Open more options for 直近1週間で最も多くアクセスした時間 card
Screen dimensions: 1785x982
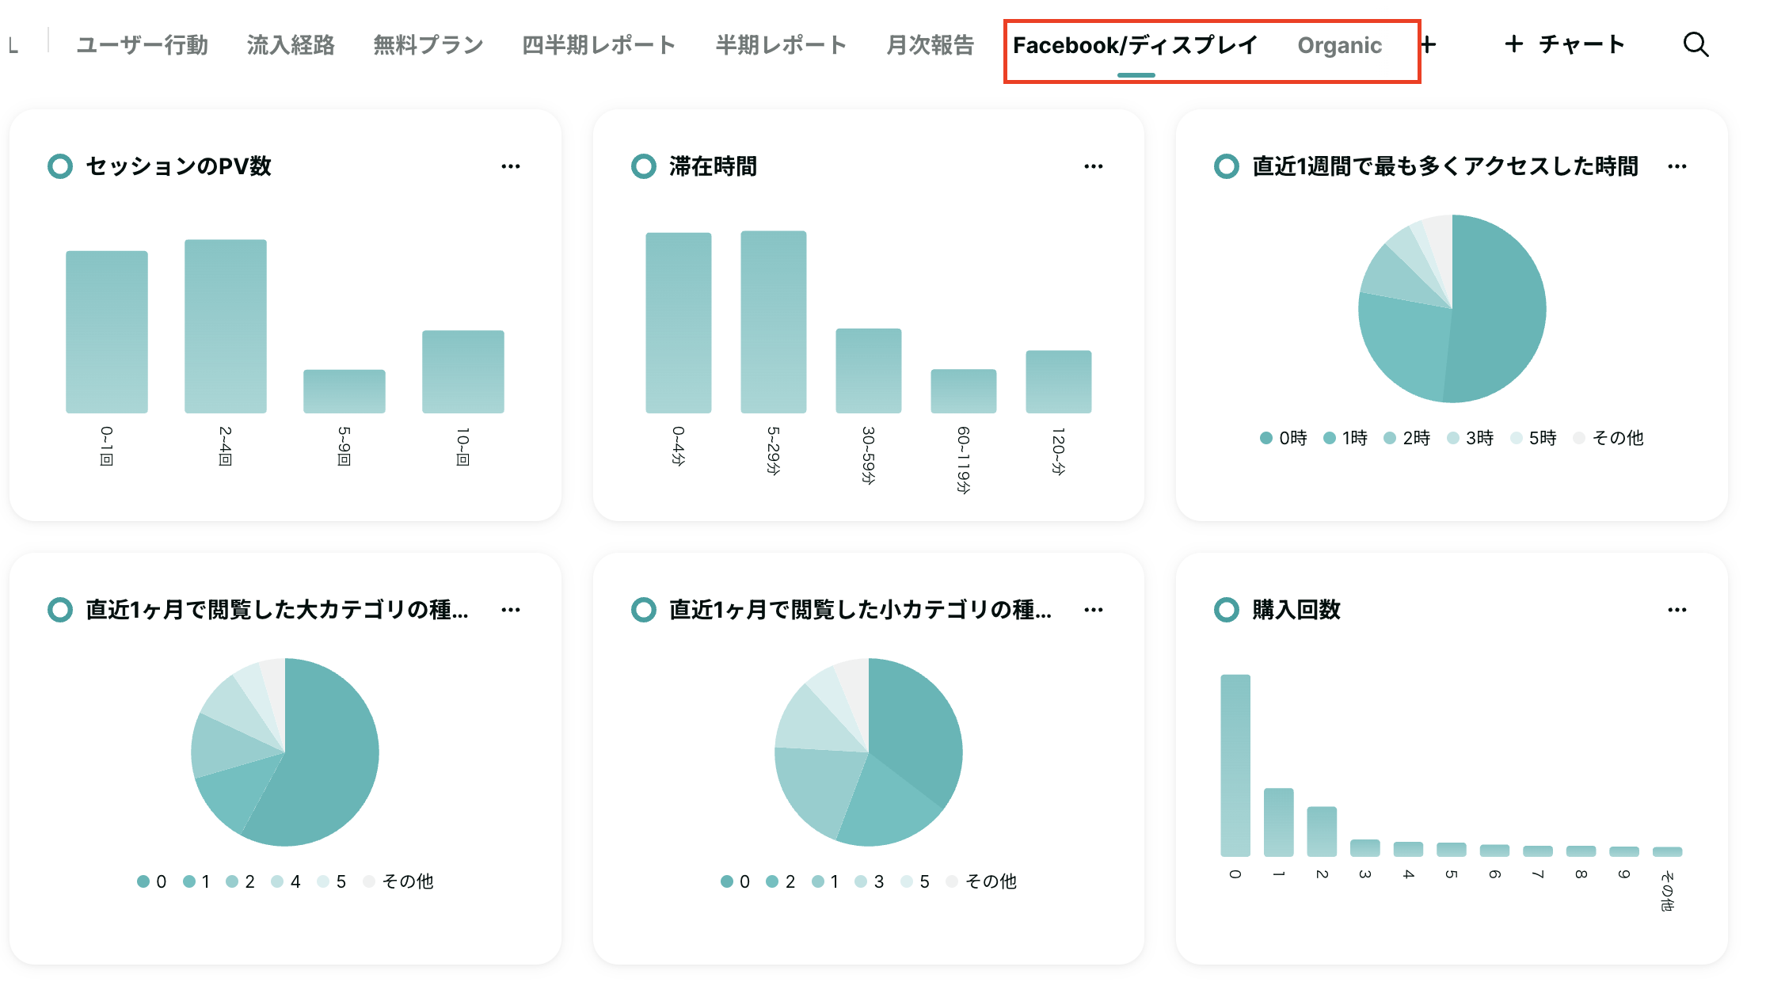(x=1677, y=166)
